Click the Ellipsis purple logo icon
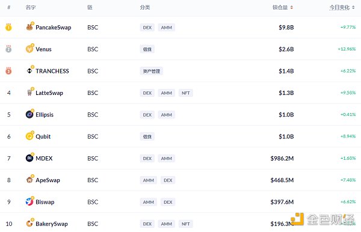 coord(29,114)
